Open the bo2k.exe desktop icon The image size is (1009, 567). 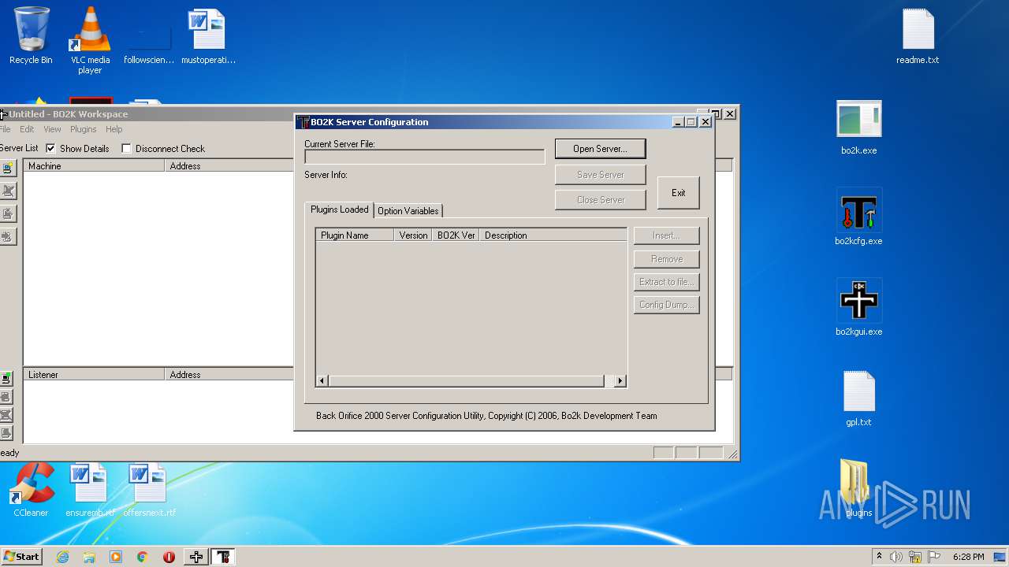click(x=858, y=128)
